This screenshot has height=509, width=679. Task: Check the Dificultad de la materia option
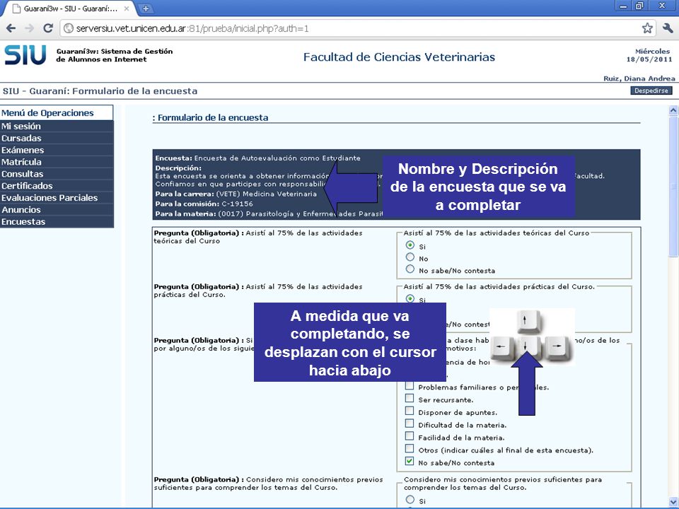pos(410,423)
